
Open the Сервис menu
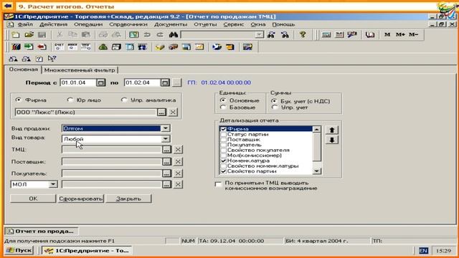234,24
